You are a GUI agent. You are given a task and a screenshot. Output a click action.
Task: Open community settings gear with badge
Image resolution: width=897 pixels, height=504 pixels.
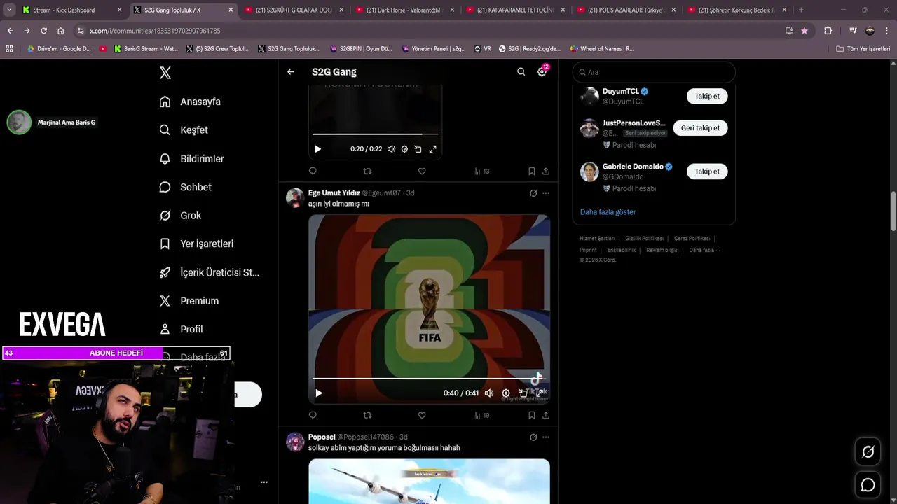pyautogui.click(x=542, y=72)
